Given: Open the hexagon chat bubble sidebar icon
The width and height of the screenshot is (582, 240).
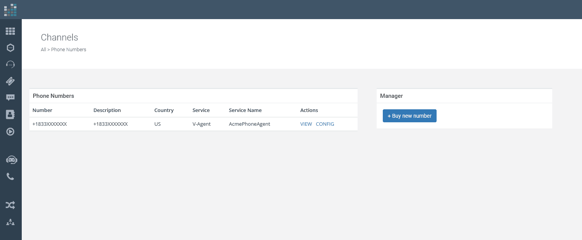Looking at the screenshot, I should point(10,48).
